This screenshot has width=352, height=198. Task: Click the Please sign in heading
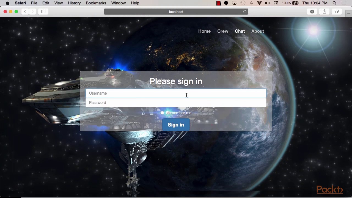[176, 81]
